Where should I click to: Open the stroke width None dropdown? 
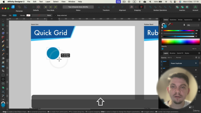[x=49, y=15]
